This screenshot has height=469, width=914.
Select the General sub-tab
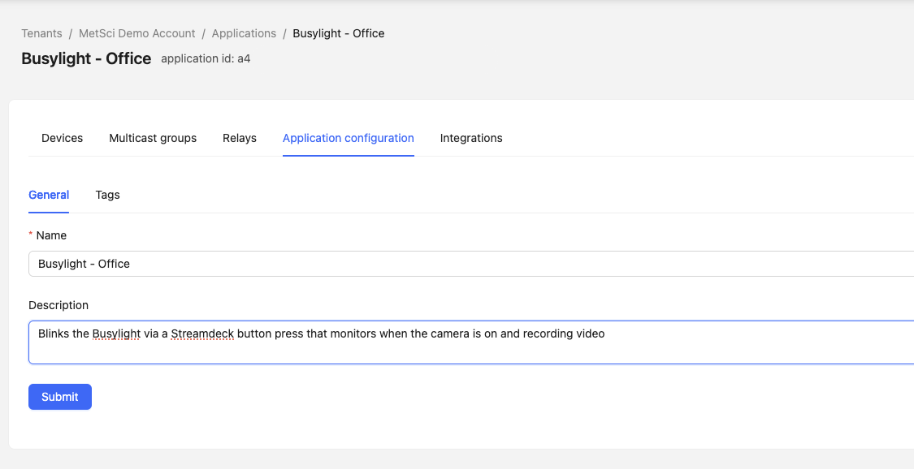pos(49,195)
